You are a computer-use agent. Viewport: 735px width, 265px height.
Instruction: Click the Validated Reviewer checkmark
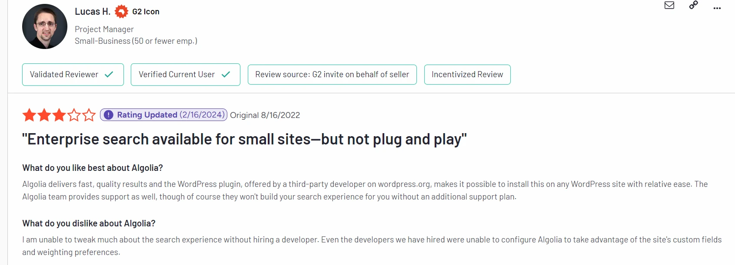pyautogui.click(x=109, y=75)
